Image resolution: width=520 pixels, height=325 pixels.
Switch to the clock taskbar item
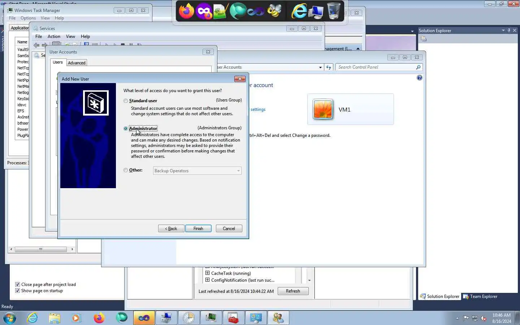coord(189,318)
